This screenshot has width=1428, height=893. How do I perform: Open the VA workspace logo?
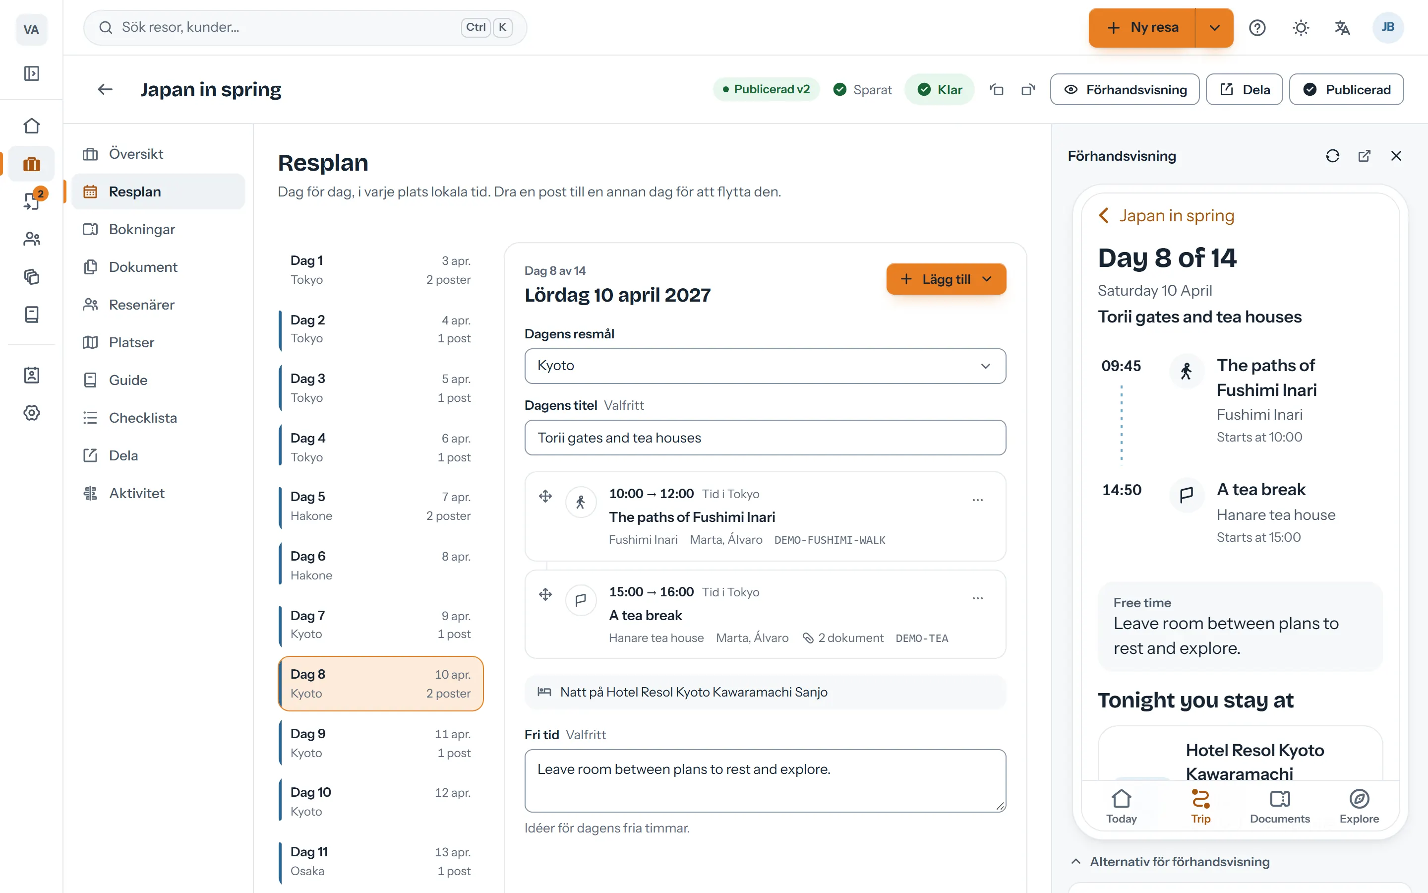point(31,30)
